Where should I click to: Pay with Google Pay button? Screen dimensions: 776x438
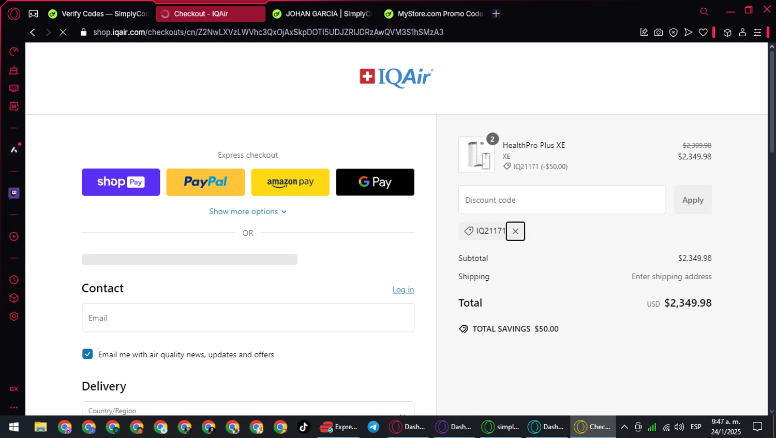coord(375,182)
